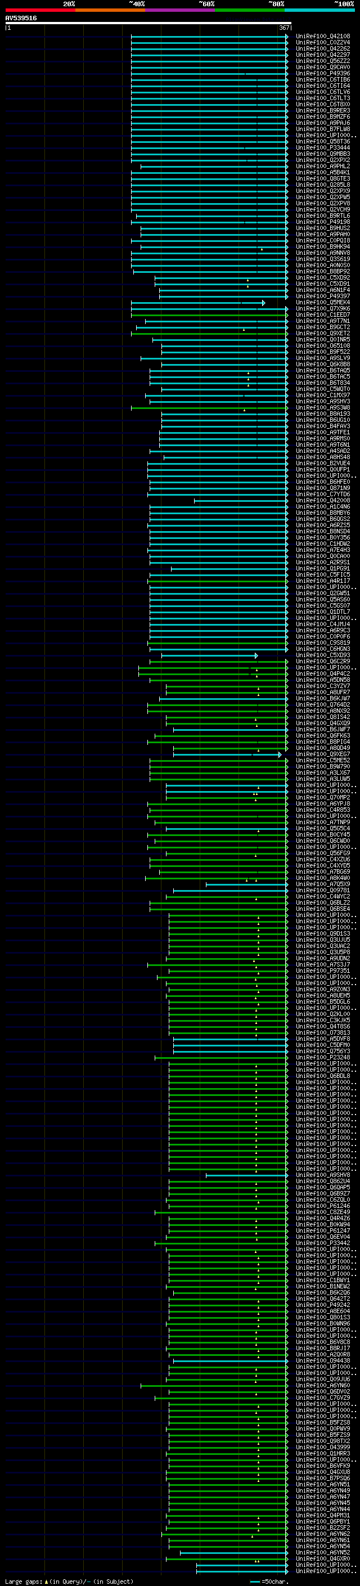Image resolution: width=360 pixels, height=1586 pixels.
Task: Select the UniRef100_Q9XET2 label
Action: [323, 333]
